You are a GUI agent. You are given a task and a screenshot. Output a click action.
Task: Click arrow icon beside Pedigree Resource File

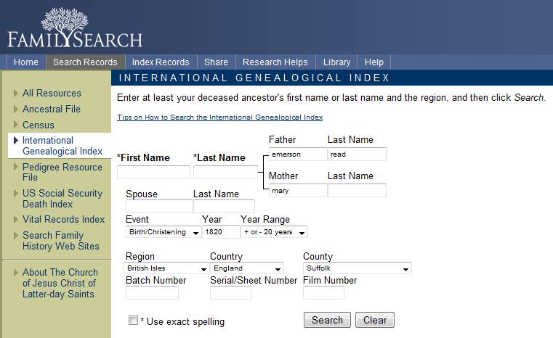coord(15,167)
